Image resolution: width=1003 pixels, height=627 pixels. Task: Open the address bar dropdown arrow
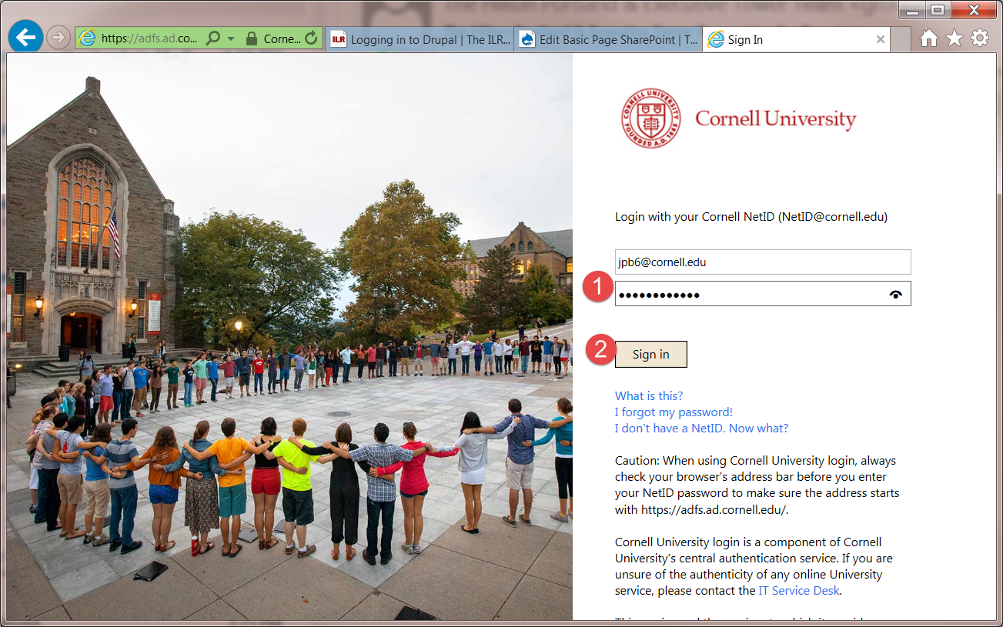coord(230,38)
